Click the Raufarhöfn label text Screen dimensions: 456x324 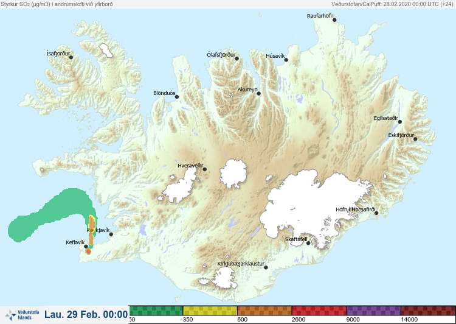point(320,16)
